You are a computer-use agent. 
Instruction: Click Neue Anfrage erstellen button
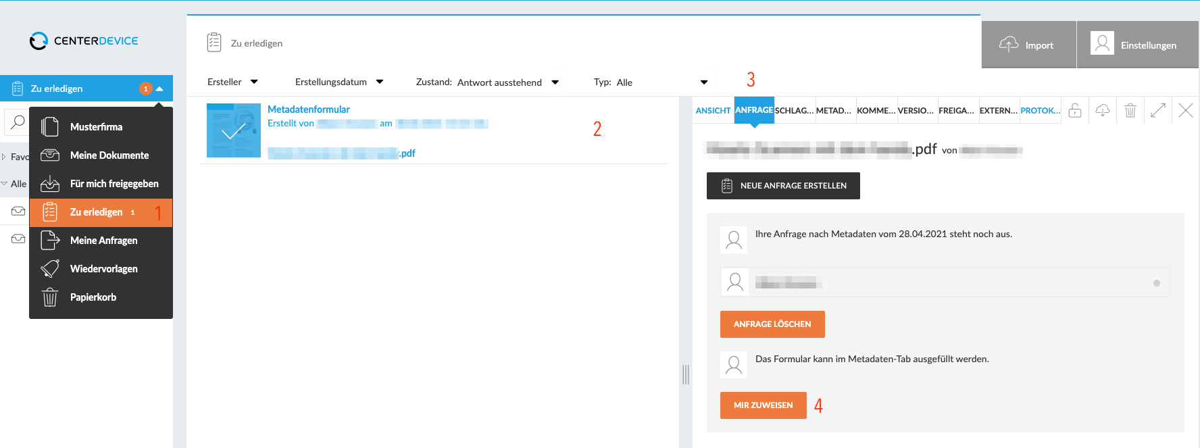pyautogui.click(x=783, y=186)
